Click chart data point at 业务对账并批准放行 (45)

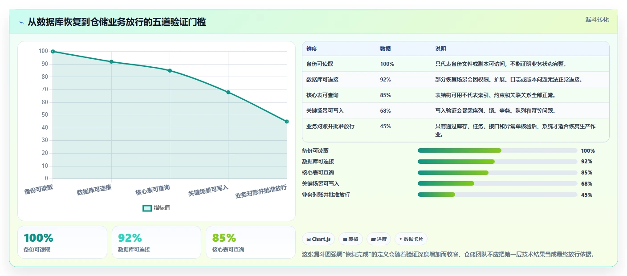tap(287, 122)
